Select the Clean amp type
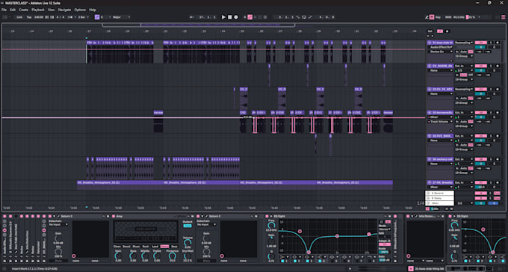This screenshot has height=272, width=508. [117, 247]
